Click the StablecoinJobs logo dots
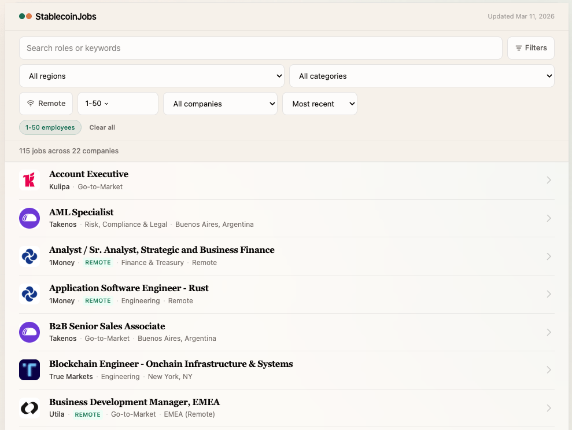 25,16
